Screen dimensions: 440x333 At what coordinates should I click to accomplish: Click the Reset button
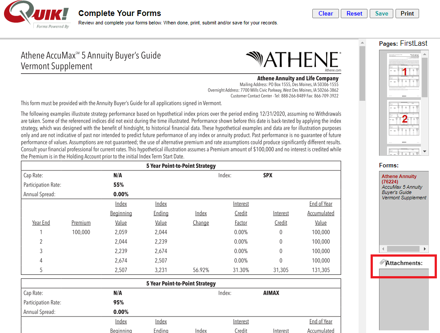354,13
